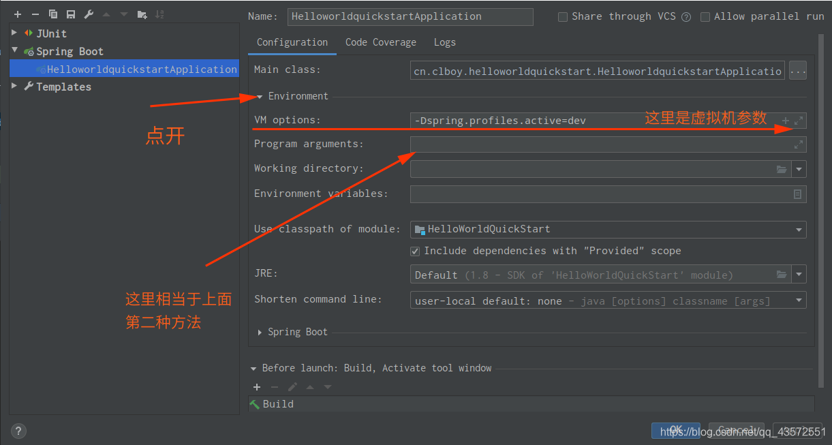
Task: Expand the Program arguments field
Action: coord(799,144)
